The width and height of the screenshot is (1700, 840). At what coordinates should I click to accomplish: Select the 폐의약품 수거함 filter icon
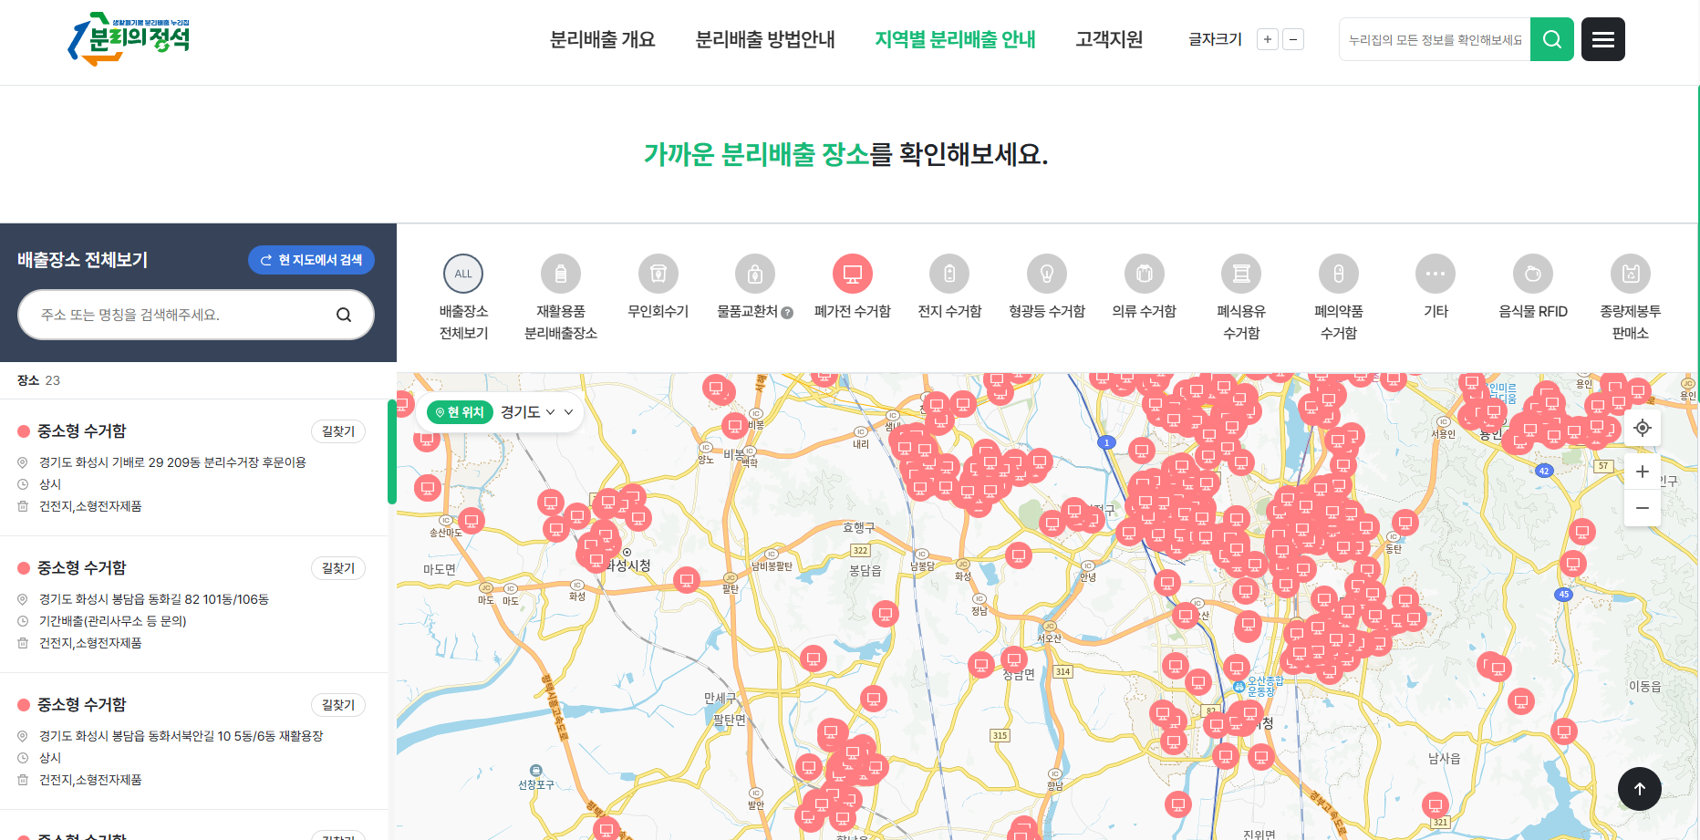(1339, 274)
